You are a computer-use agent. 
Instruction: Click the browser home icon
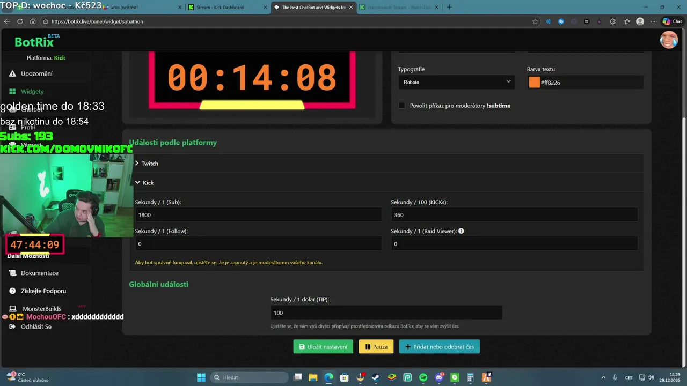pos(33,21)
